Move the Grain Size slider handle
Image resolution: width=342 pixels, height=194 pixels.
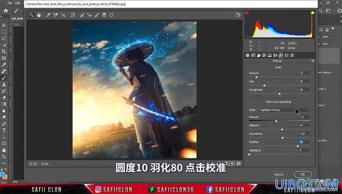coord(264,86)
